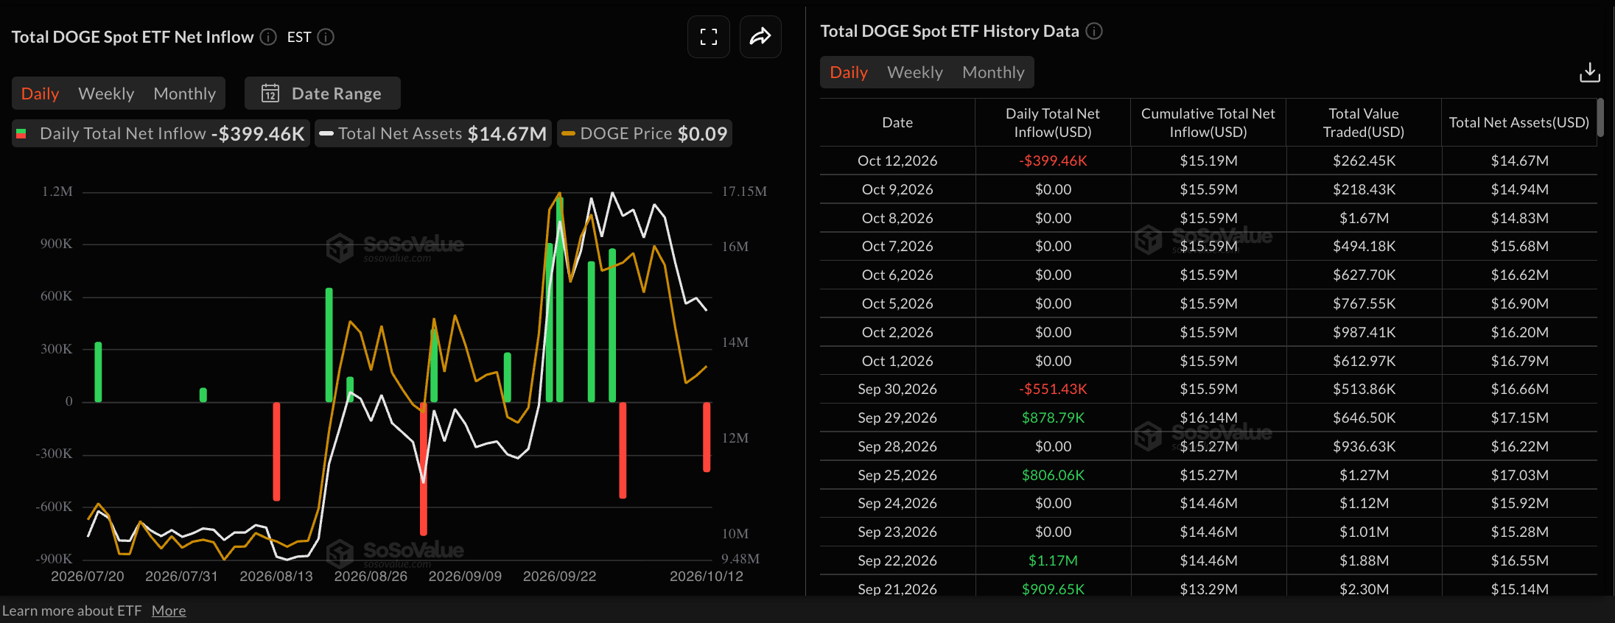Select Daily tab in chart panel
Screen dimensions: 1615x623
coord(40,94)
